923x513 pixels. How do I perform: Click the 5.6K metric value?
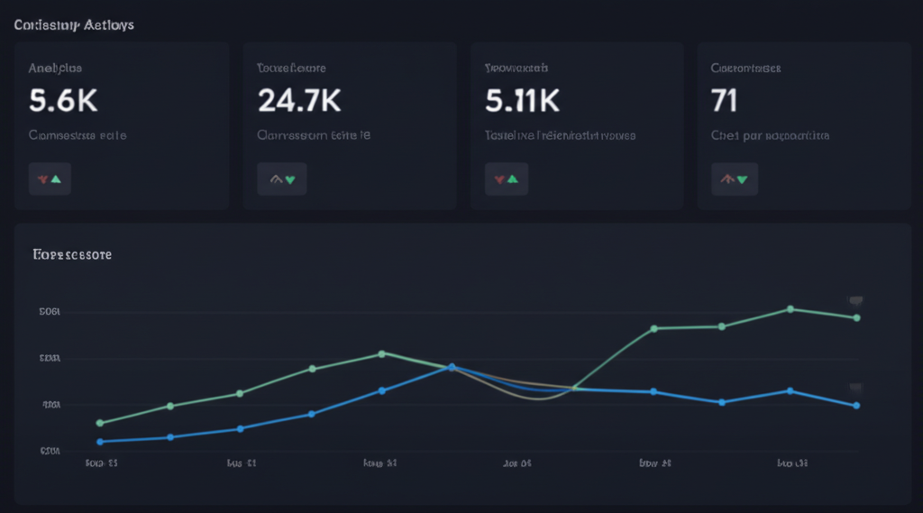pos(63,101)
